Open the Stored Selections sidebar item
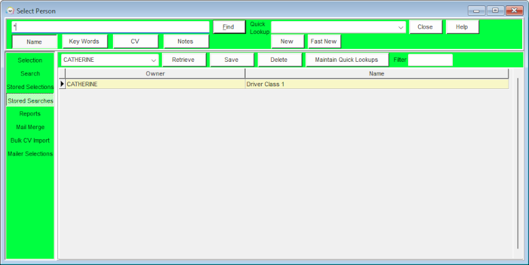 (30, 87)
